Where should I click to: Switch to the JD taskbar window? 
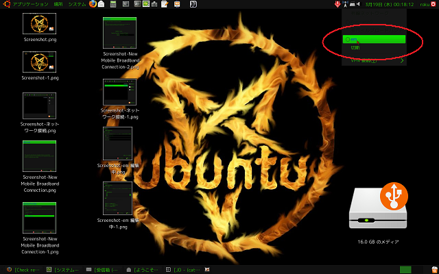[x=183, y=270]
